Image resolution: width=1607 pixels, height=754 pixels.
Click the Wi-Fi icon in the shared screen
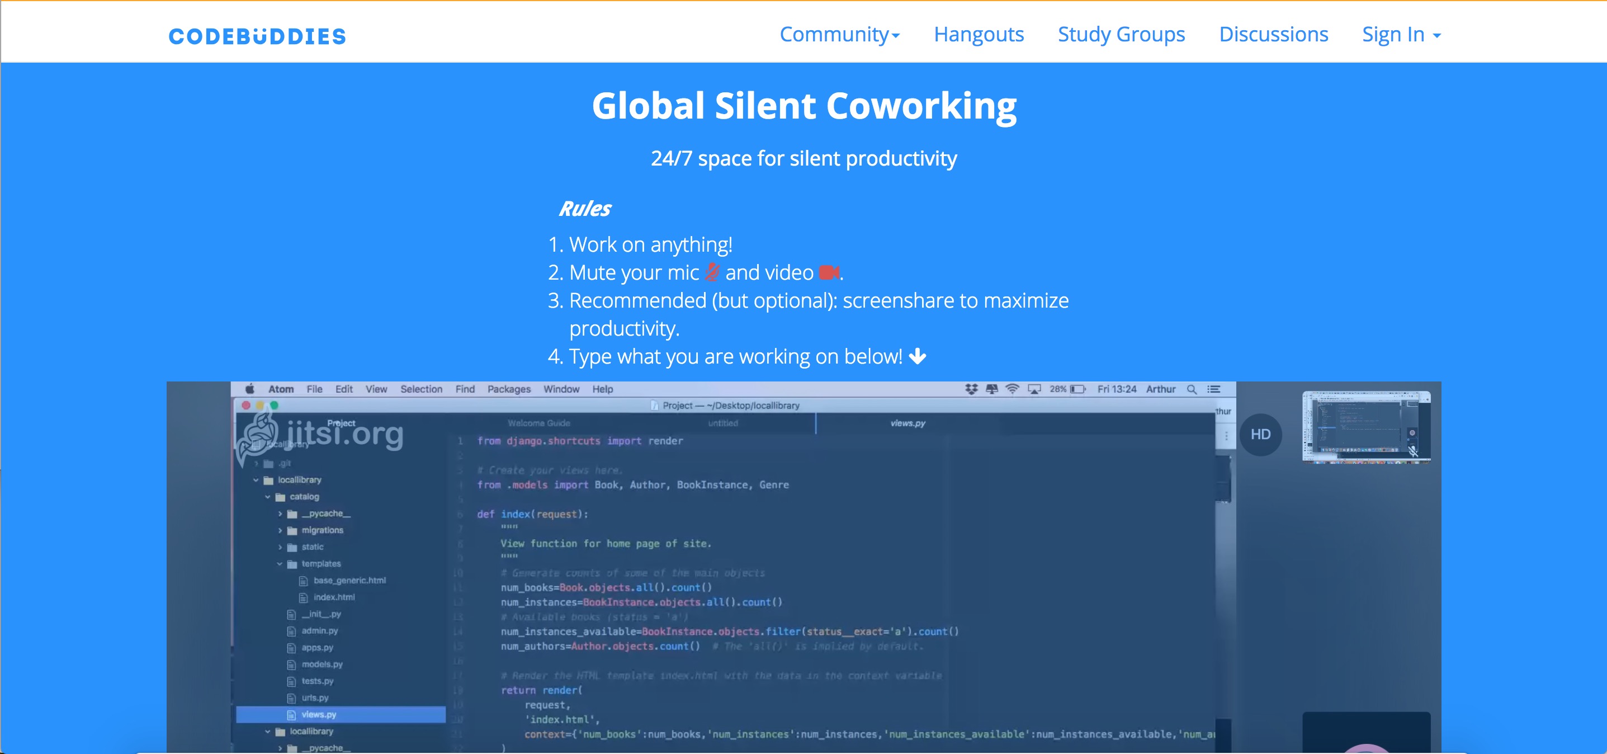(x=1012, y=389)
